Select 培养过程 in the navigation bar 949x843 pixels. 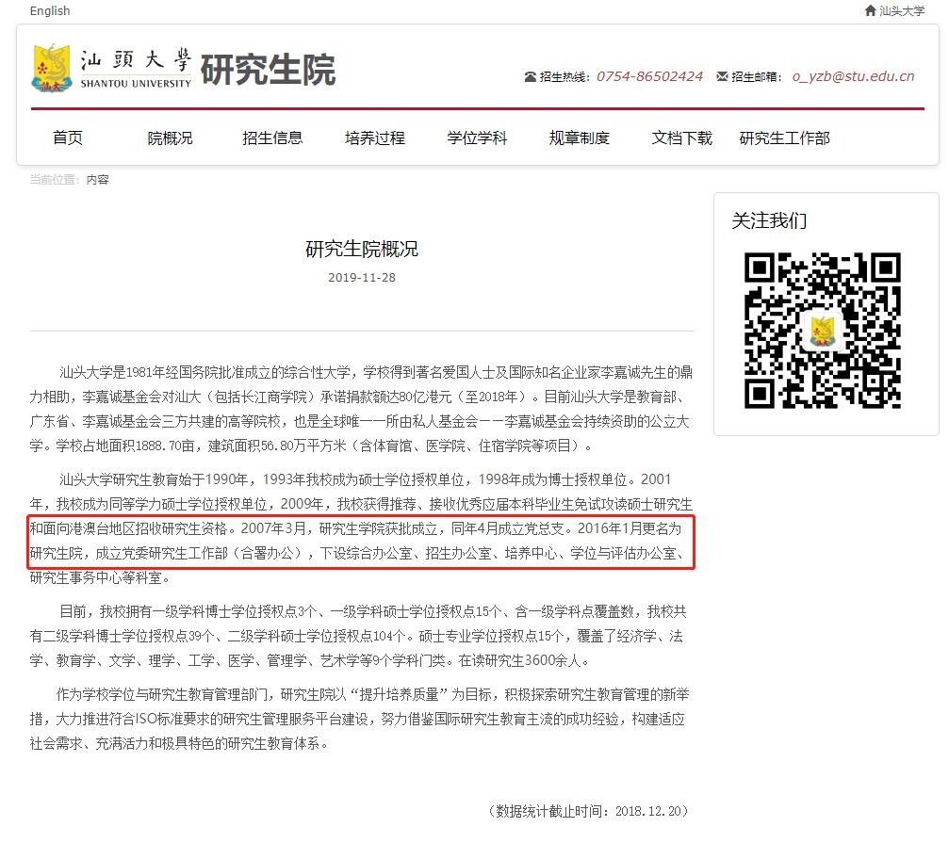click(374, 138)
